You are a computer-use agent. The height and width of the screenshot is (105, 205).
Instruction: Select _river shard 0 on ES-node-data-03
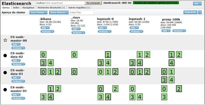pyautogui.click(x=74, y=72)
